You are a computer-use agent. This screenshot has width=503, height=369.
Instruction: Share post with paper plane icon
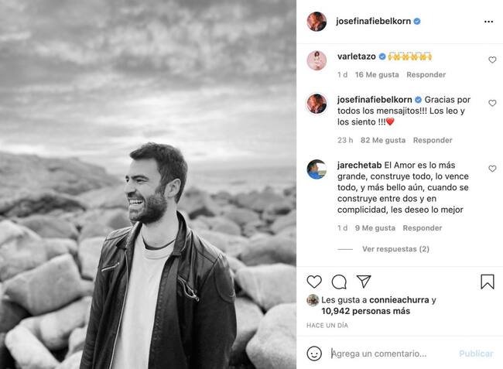coord(364,282)
